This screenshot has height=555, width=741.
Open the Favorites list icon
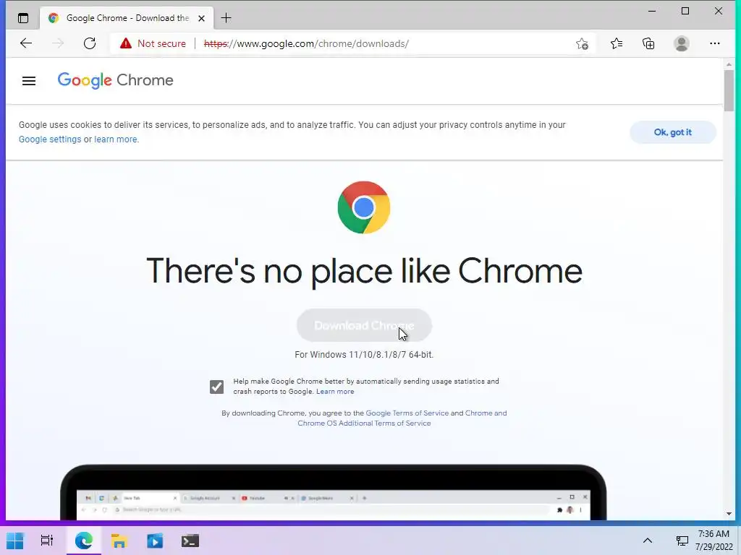point(617,44)
